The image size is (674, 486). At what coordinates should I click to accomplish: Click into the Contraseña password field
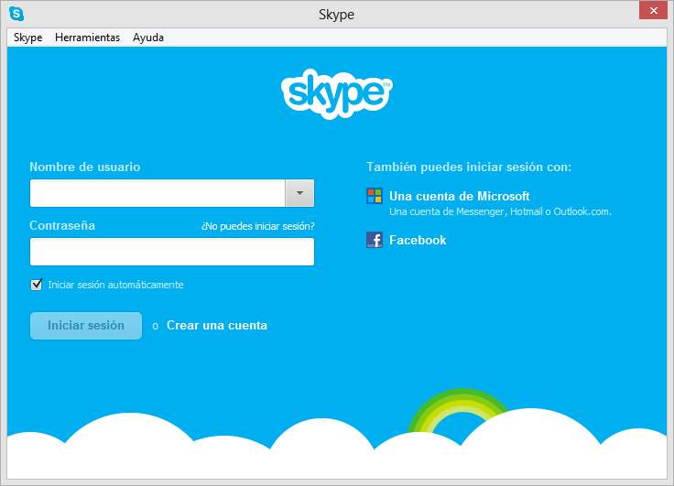pos(172,252)
